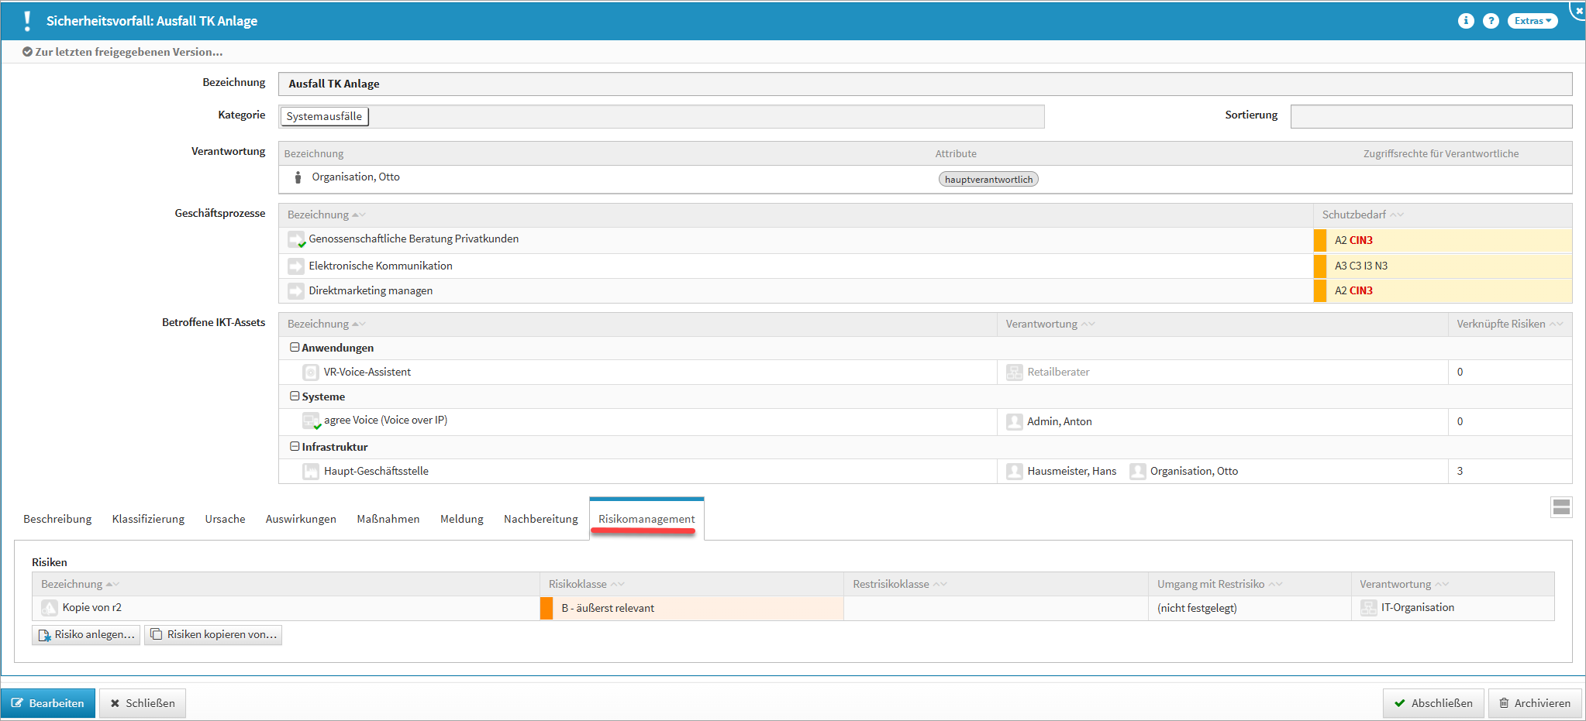Click the Risiko anlegen button
Viewport: 1586px width, 721px height.
pos(86,635)
